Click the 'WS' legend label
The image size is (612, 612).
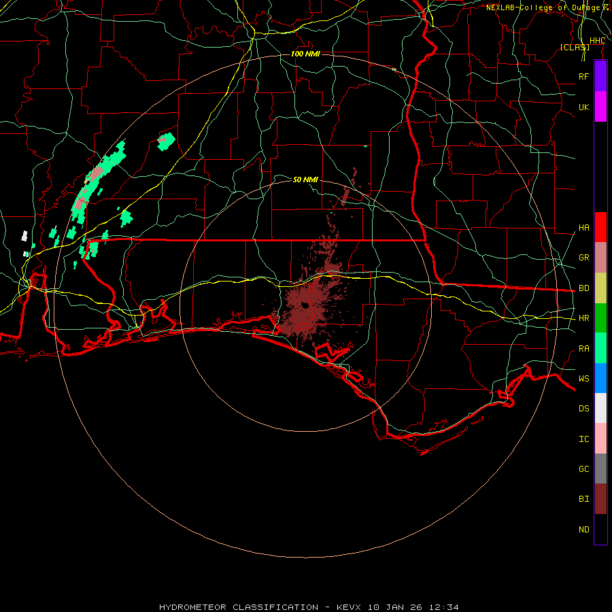click(583, 379)
